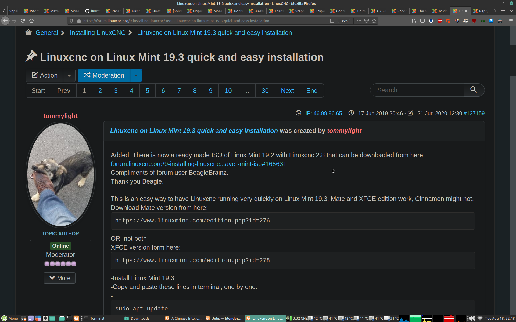
Task: Open the Mint ISO forum link
Action: click(198, 164)
